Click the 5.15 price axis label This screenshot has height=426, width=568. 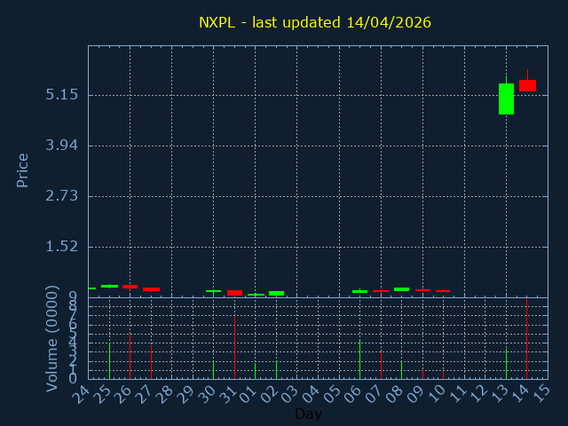[x=61, y=95]
